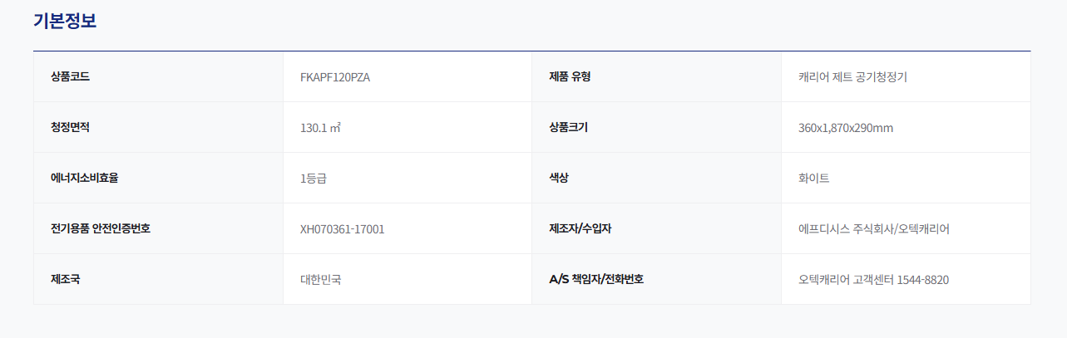The height and width of the screenshot is (338, 1067).
Task: Click 캐리어 제트 공기청정기 value
Action: coord(852,77)
